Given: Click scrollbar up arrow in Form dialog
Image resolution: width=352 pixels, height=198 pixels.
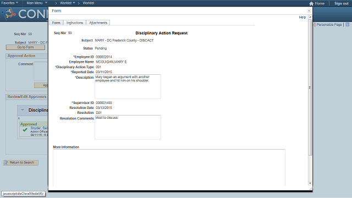Looking at the screenshot, I should pyautogui.click(x=310, y=17).
